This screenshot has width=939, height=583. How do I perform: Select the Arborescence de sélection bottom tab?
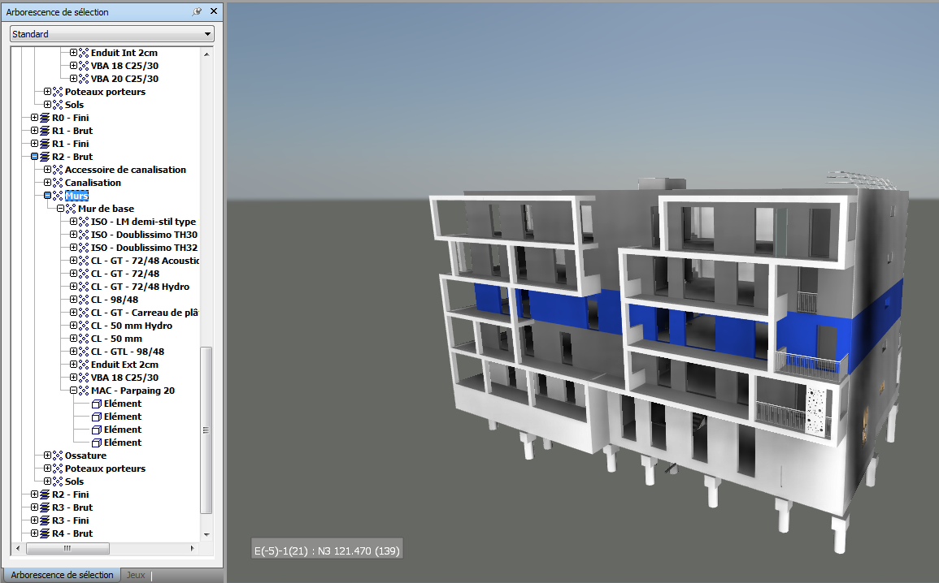(62, 575)
